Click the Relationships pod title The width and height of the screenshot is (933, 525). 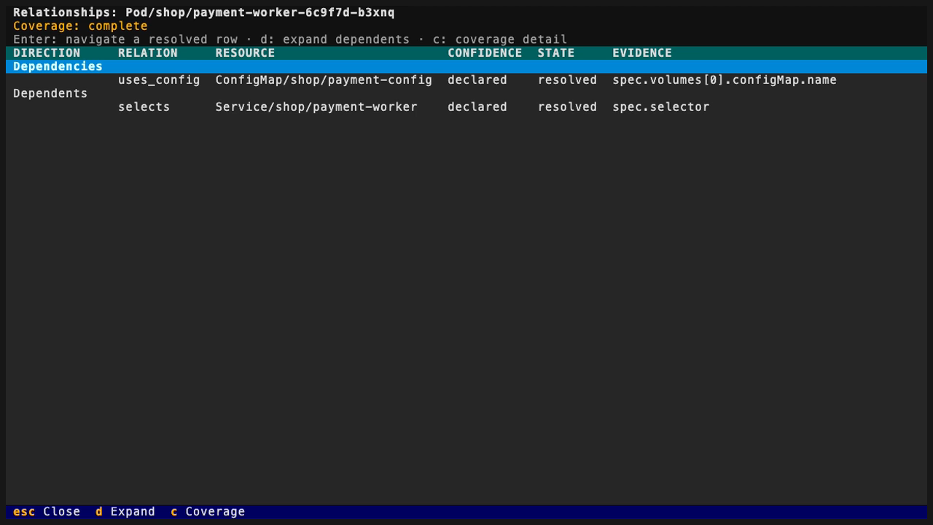coord(204,12)
